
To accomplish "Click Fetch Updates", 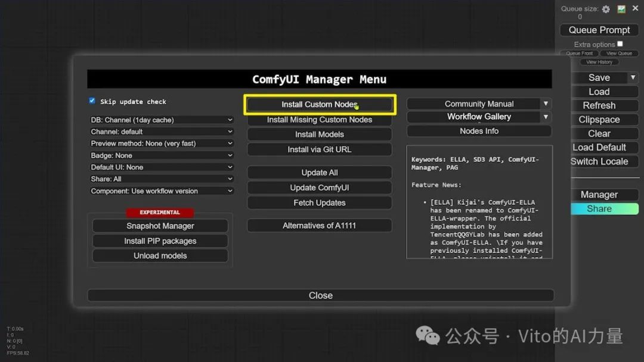I will tap(320, 203).
